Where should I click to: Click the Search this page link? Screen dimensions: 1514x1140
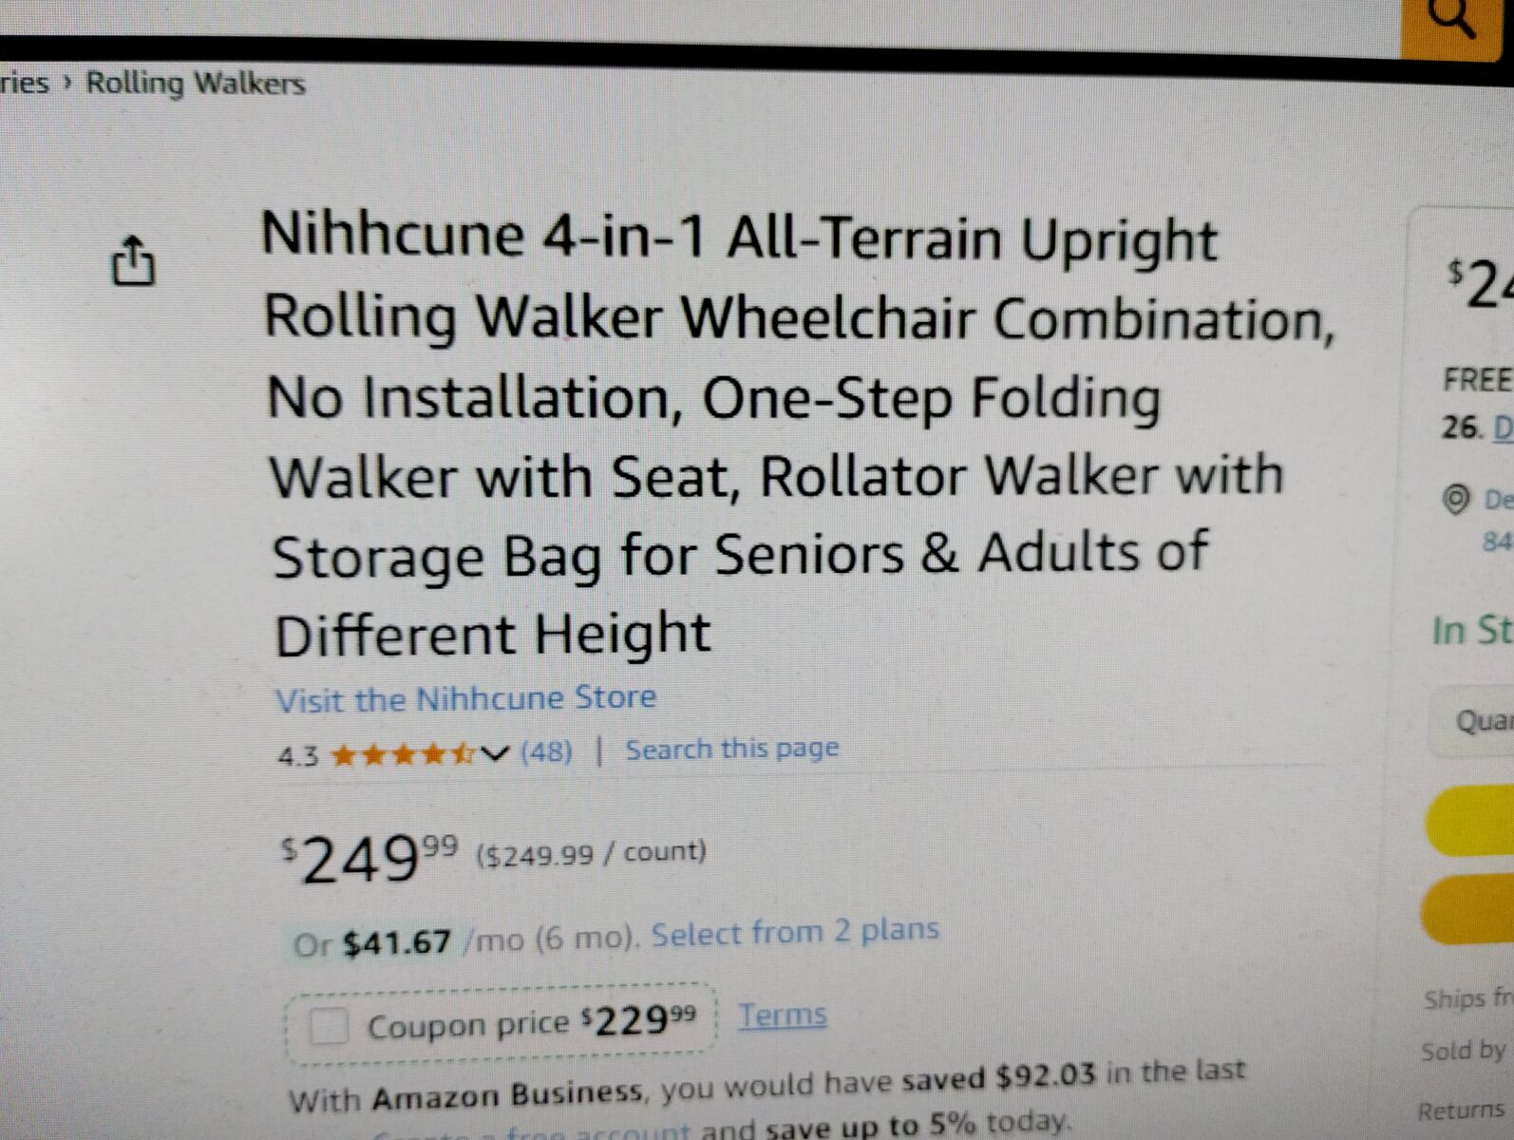[731, 750]
